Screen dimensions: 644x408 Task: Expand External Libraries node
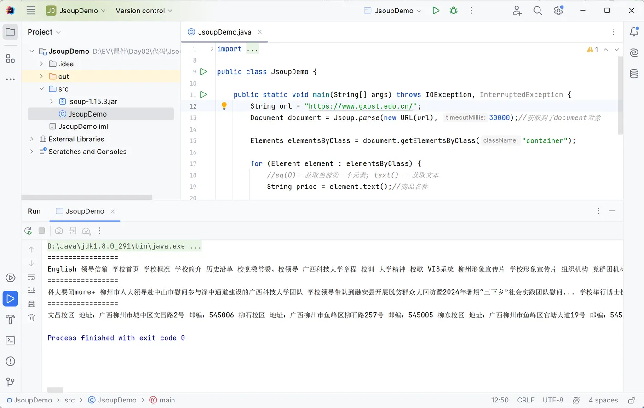(x=32, y=139)
